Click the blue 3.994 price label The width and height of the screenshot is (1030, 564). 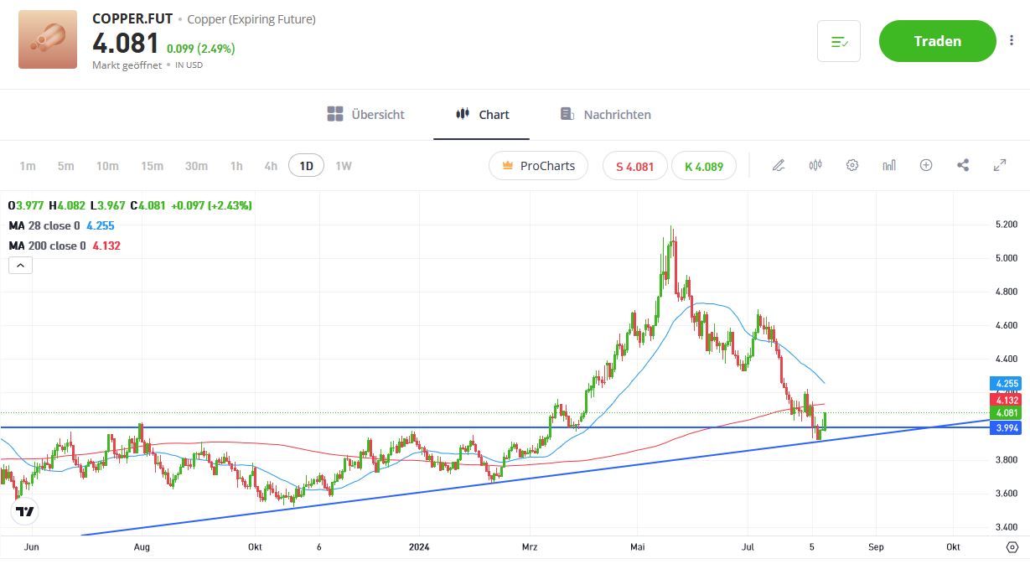(1007, 428)
